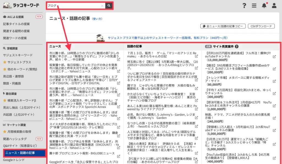Open the external-link icon for the BIGLOBEニュース article
This screenshot has height=164, width=282.
point(119,156)
